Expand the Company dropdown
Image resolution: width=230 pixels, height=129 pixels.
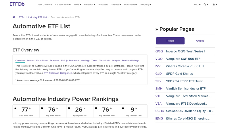(x=145, y=5)
